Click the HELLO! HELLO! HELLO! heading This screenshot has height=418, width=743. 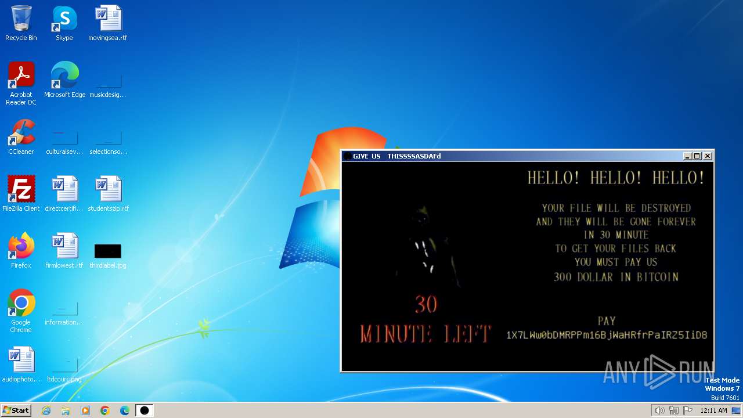point(616,178)
